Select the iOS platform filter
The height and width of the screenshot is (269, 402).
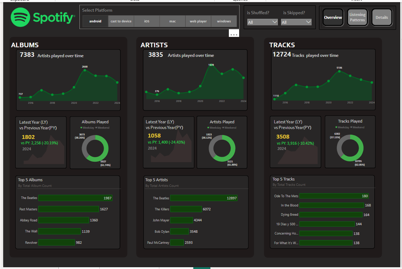[147, 21]
